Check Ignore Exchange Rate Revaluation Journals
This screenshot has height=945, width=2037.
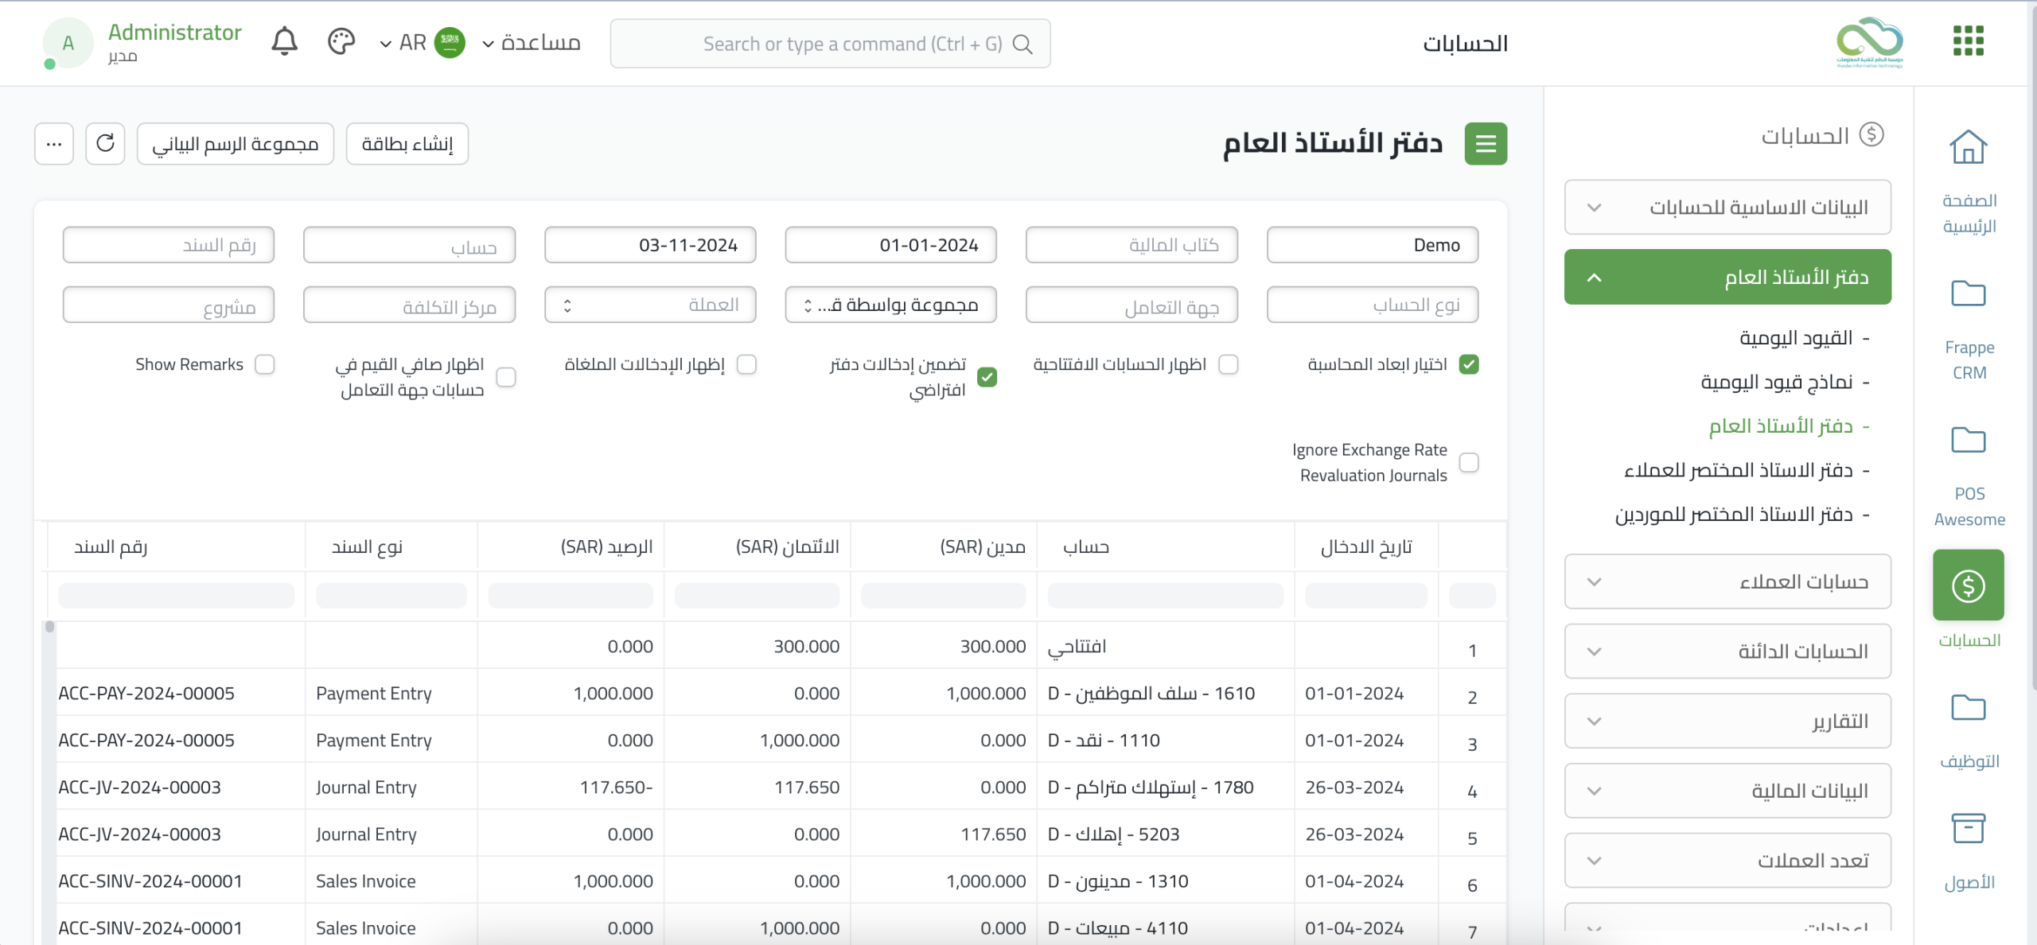(1469, 462)
